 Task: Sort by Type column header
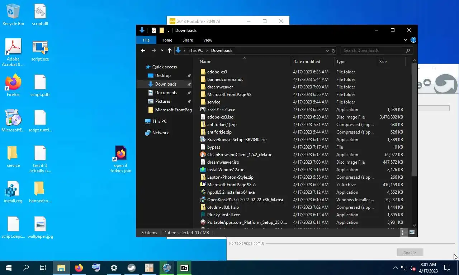(355, 62)
